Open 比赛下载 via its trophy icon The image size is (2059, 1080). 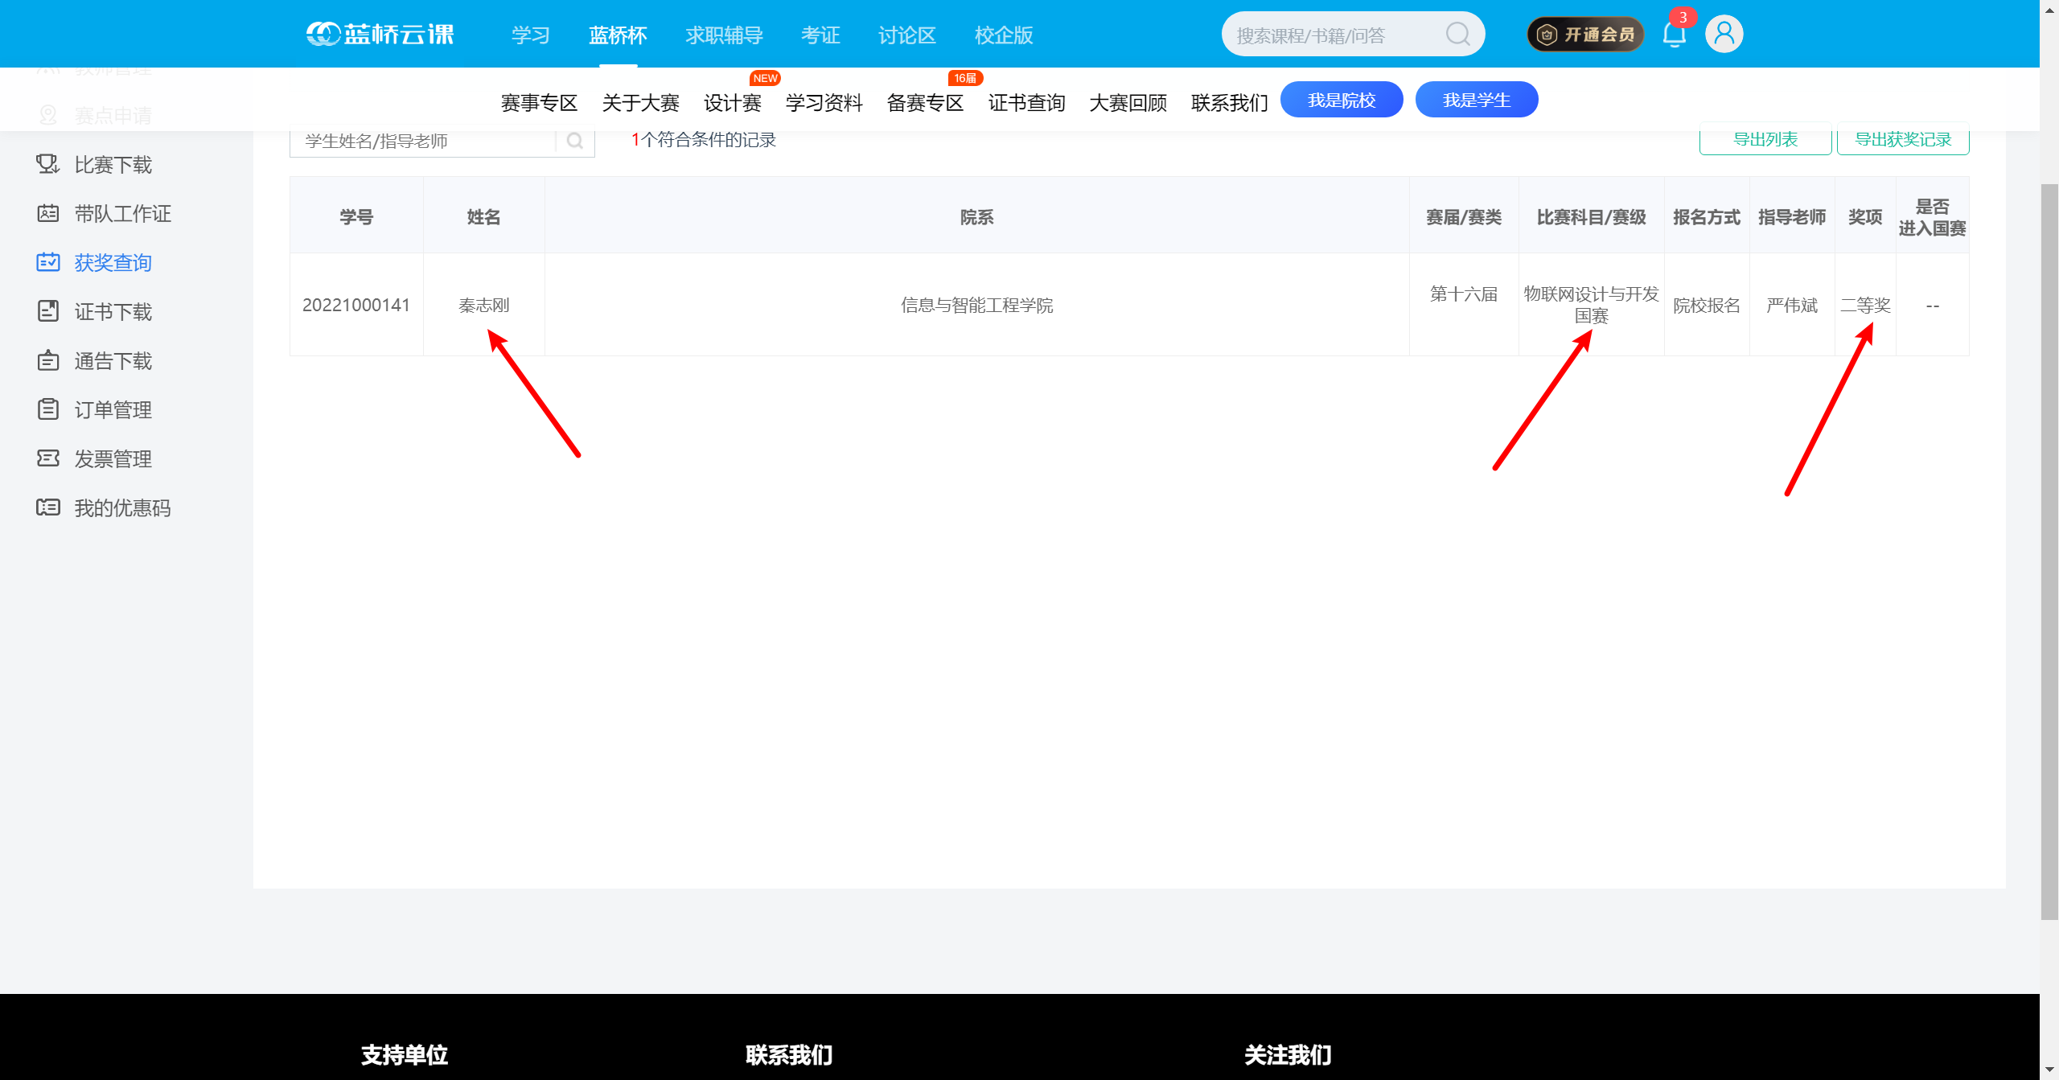click(x=47, y=164)
